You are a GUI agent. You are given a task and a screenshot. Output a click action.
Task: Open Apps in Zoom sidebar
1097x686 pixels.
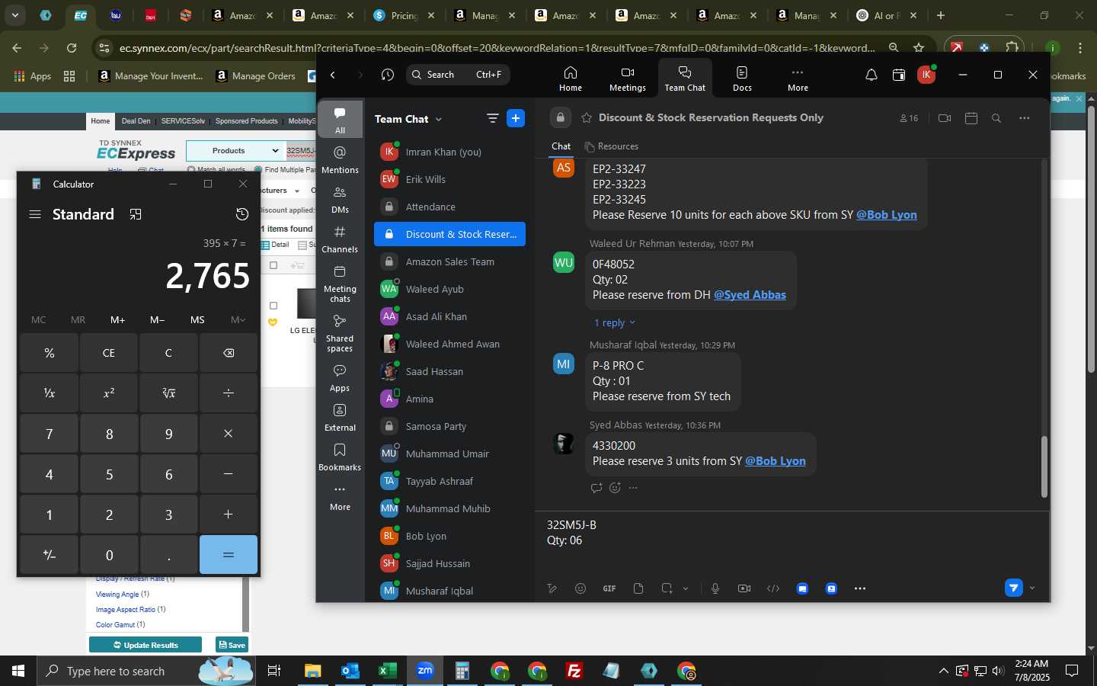pos(340,378)
